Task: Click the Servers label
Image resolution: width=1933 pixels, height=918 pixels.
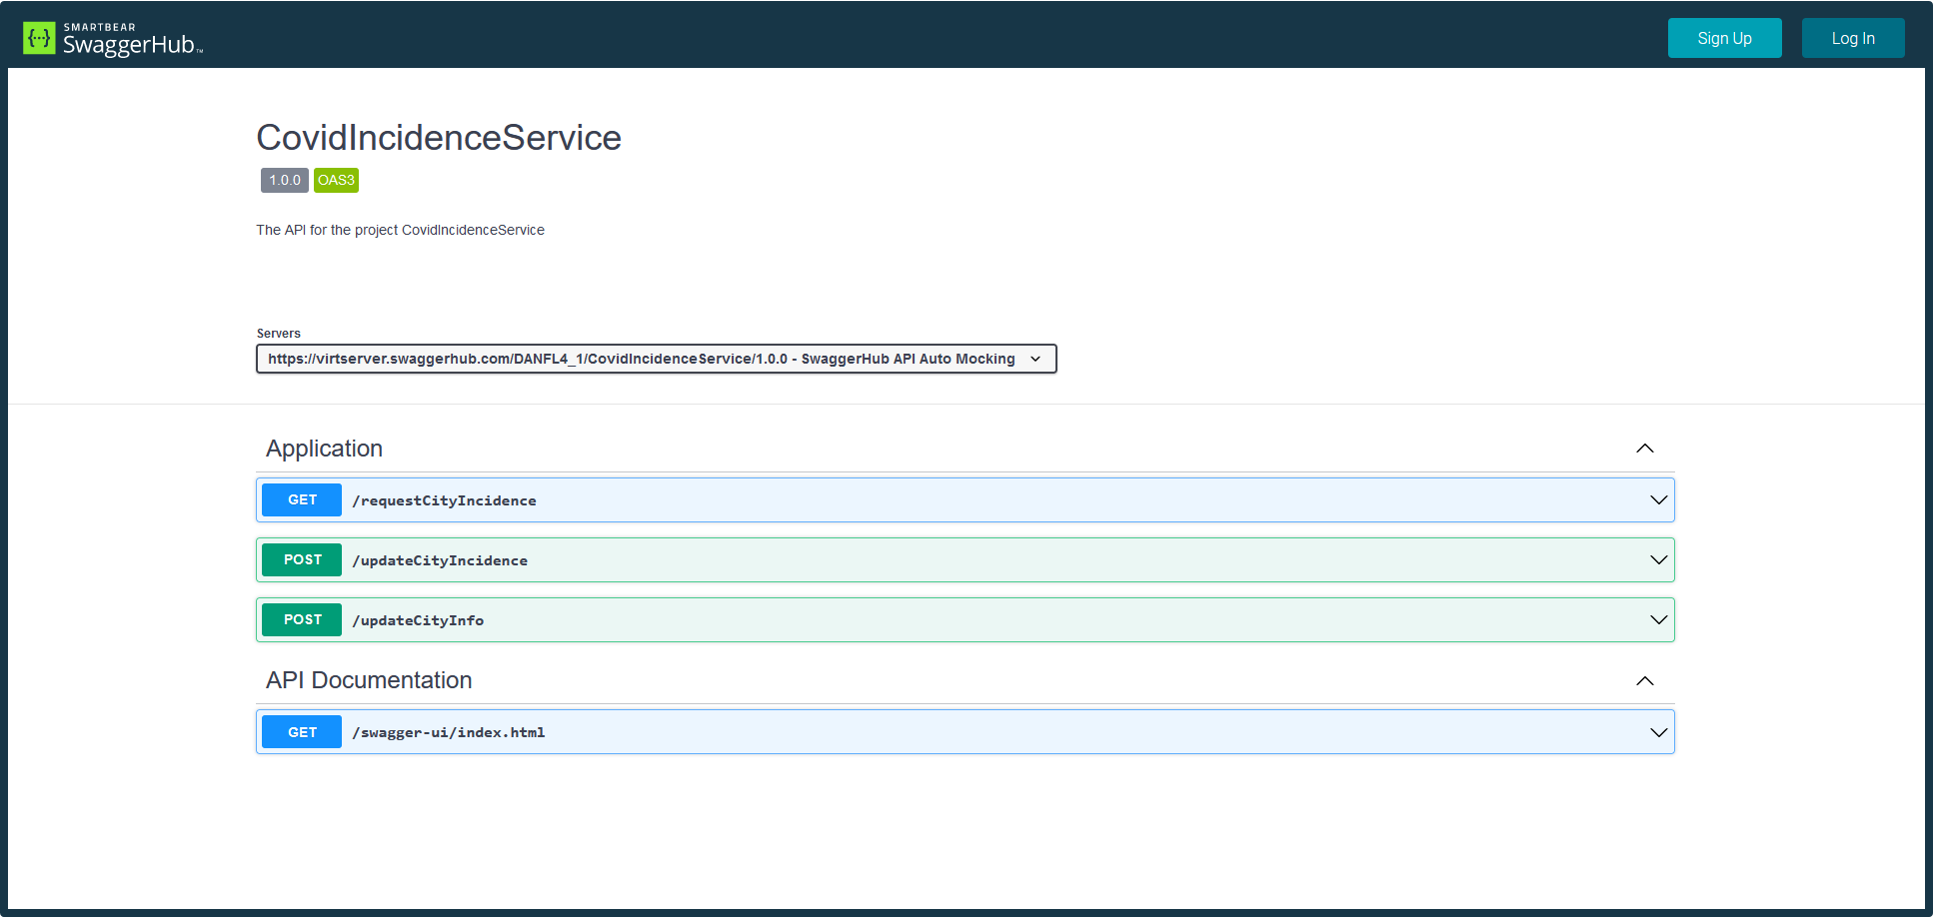Action: 278,334
